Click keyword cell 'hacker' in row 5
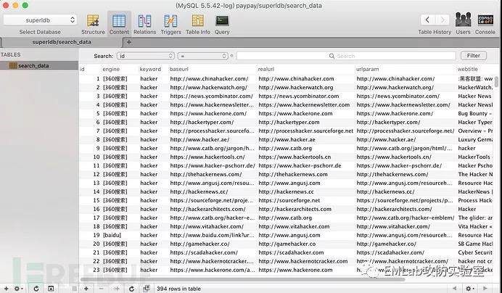The width and height of the screenshot is (502, 293). 149,114
